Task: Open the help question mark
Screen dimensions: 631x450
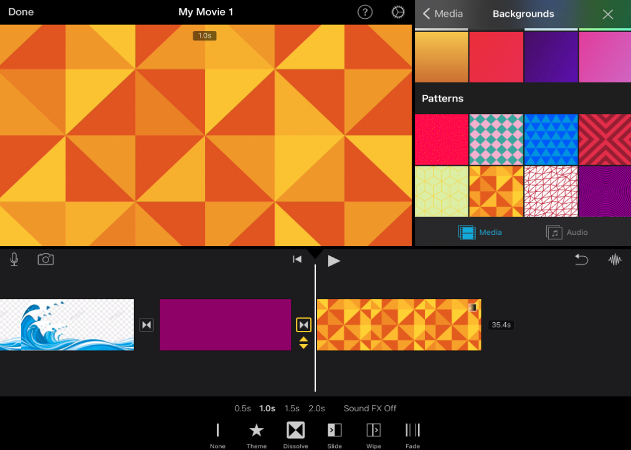Action: (x=365, y=12)
